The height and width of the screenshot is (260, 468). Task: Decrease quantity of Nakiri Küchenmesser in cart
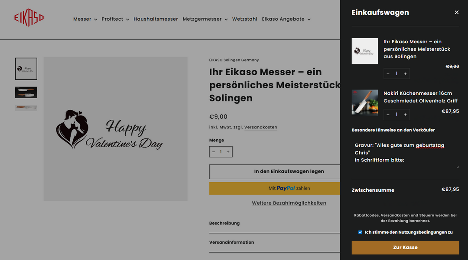(388, 115)
